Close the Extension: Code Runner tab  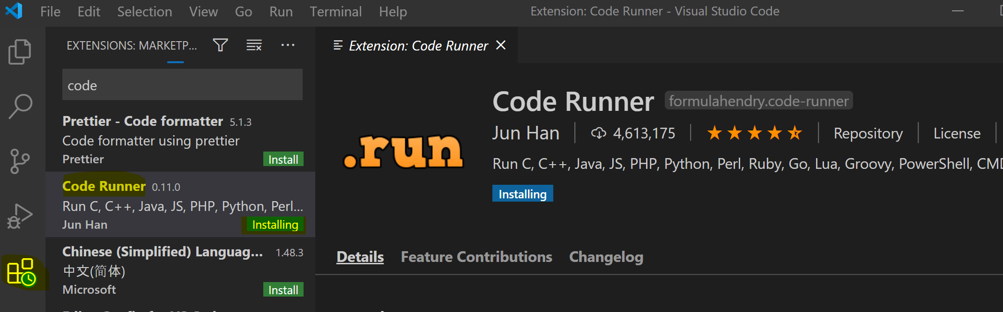click(501, 45)
